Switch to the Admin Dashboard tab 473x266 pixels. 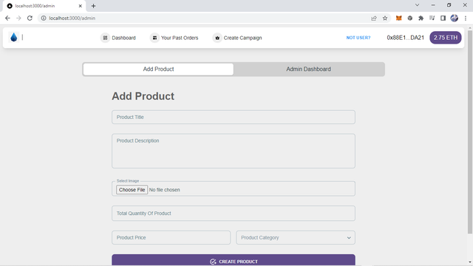click(309, 69)
